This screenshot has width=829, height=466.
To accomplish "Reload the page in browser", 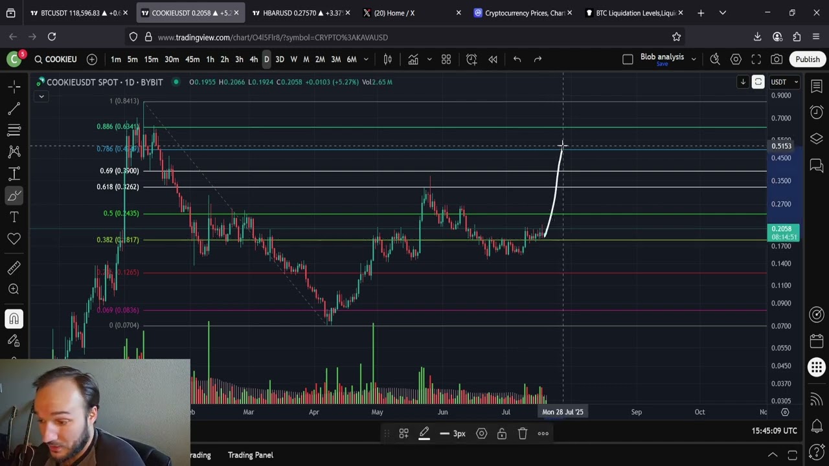I will [52, 37].
